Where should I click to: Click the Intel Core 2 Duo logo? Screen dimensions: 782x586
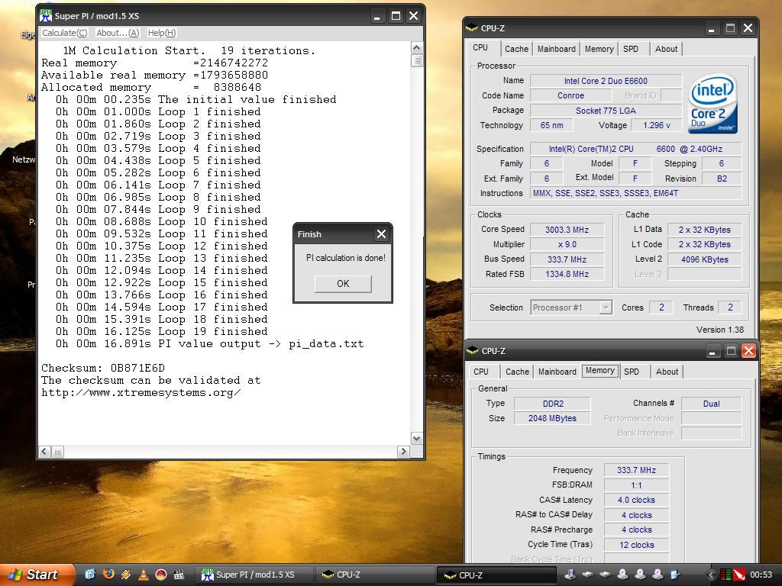point(713,104)
